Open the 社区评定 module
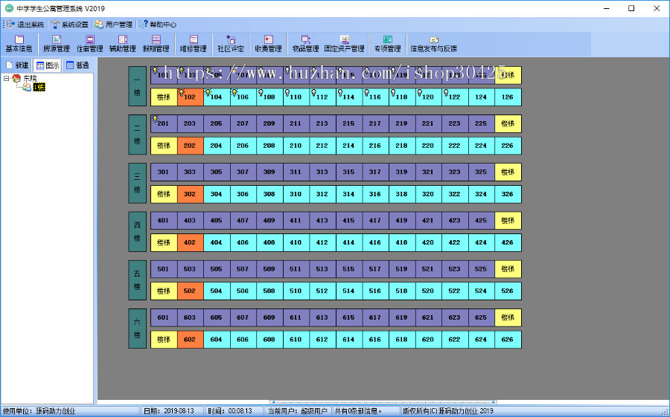Viewport: 670px width, 417px height. point(230,44)
